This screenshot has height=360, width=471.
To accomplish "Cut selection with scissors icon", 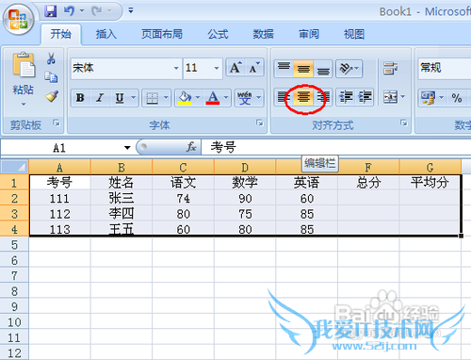I will pyautogui.click(x=51, y=58).
